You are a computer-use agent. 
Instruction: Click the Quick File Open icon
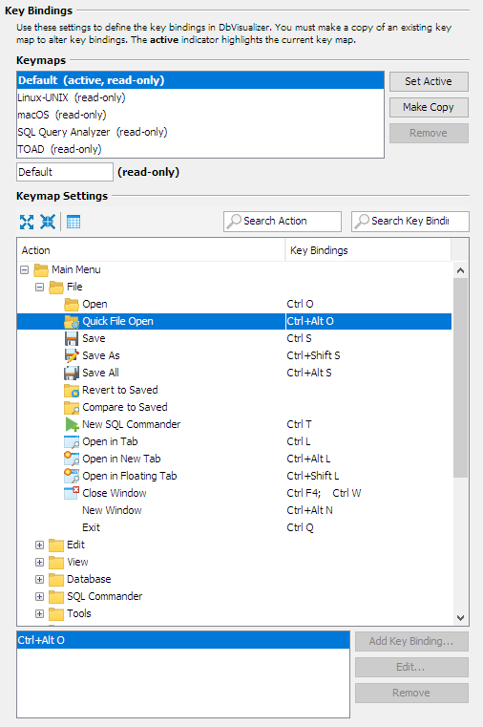72,321
